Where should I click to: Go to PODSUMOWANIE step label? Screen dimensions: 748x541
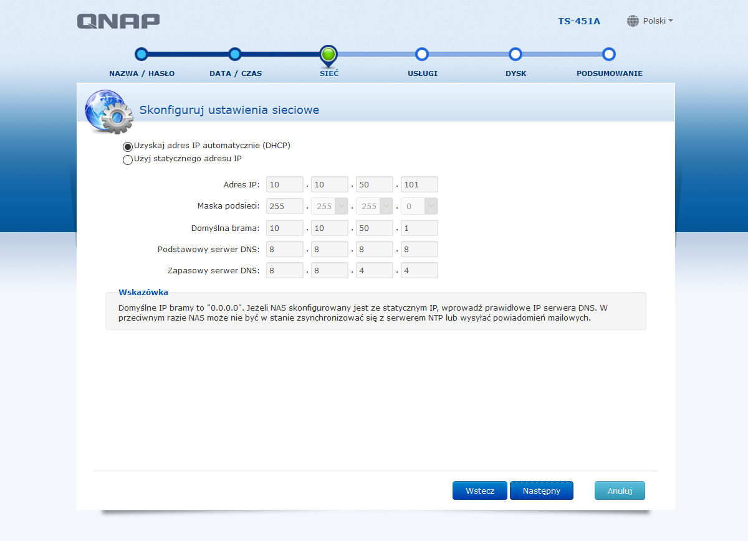[x=610, y=73]
